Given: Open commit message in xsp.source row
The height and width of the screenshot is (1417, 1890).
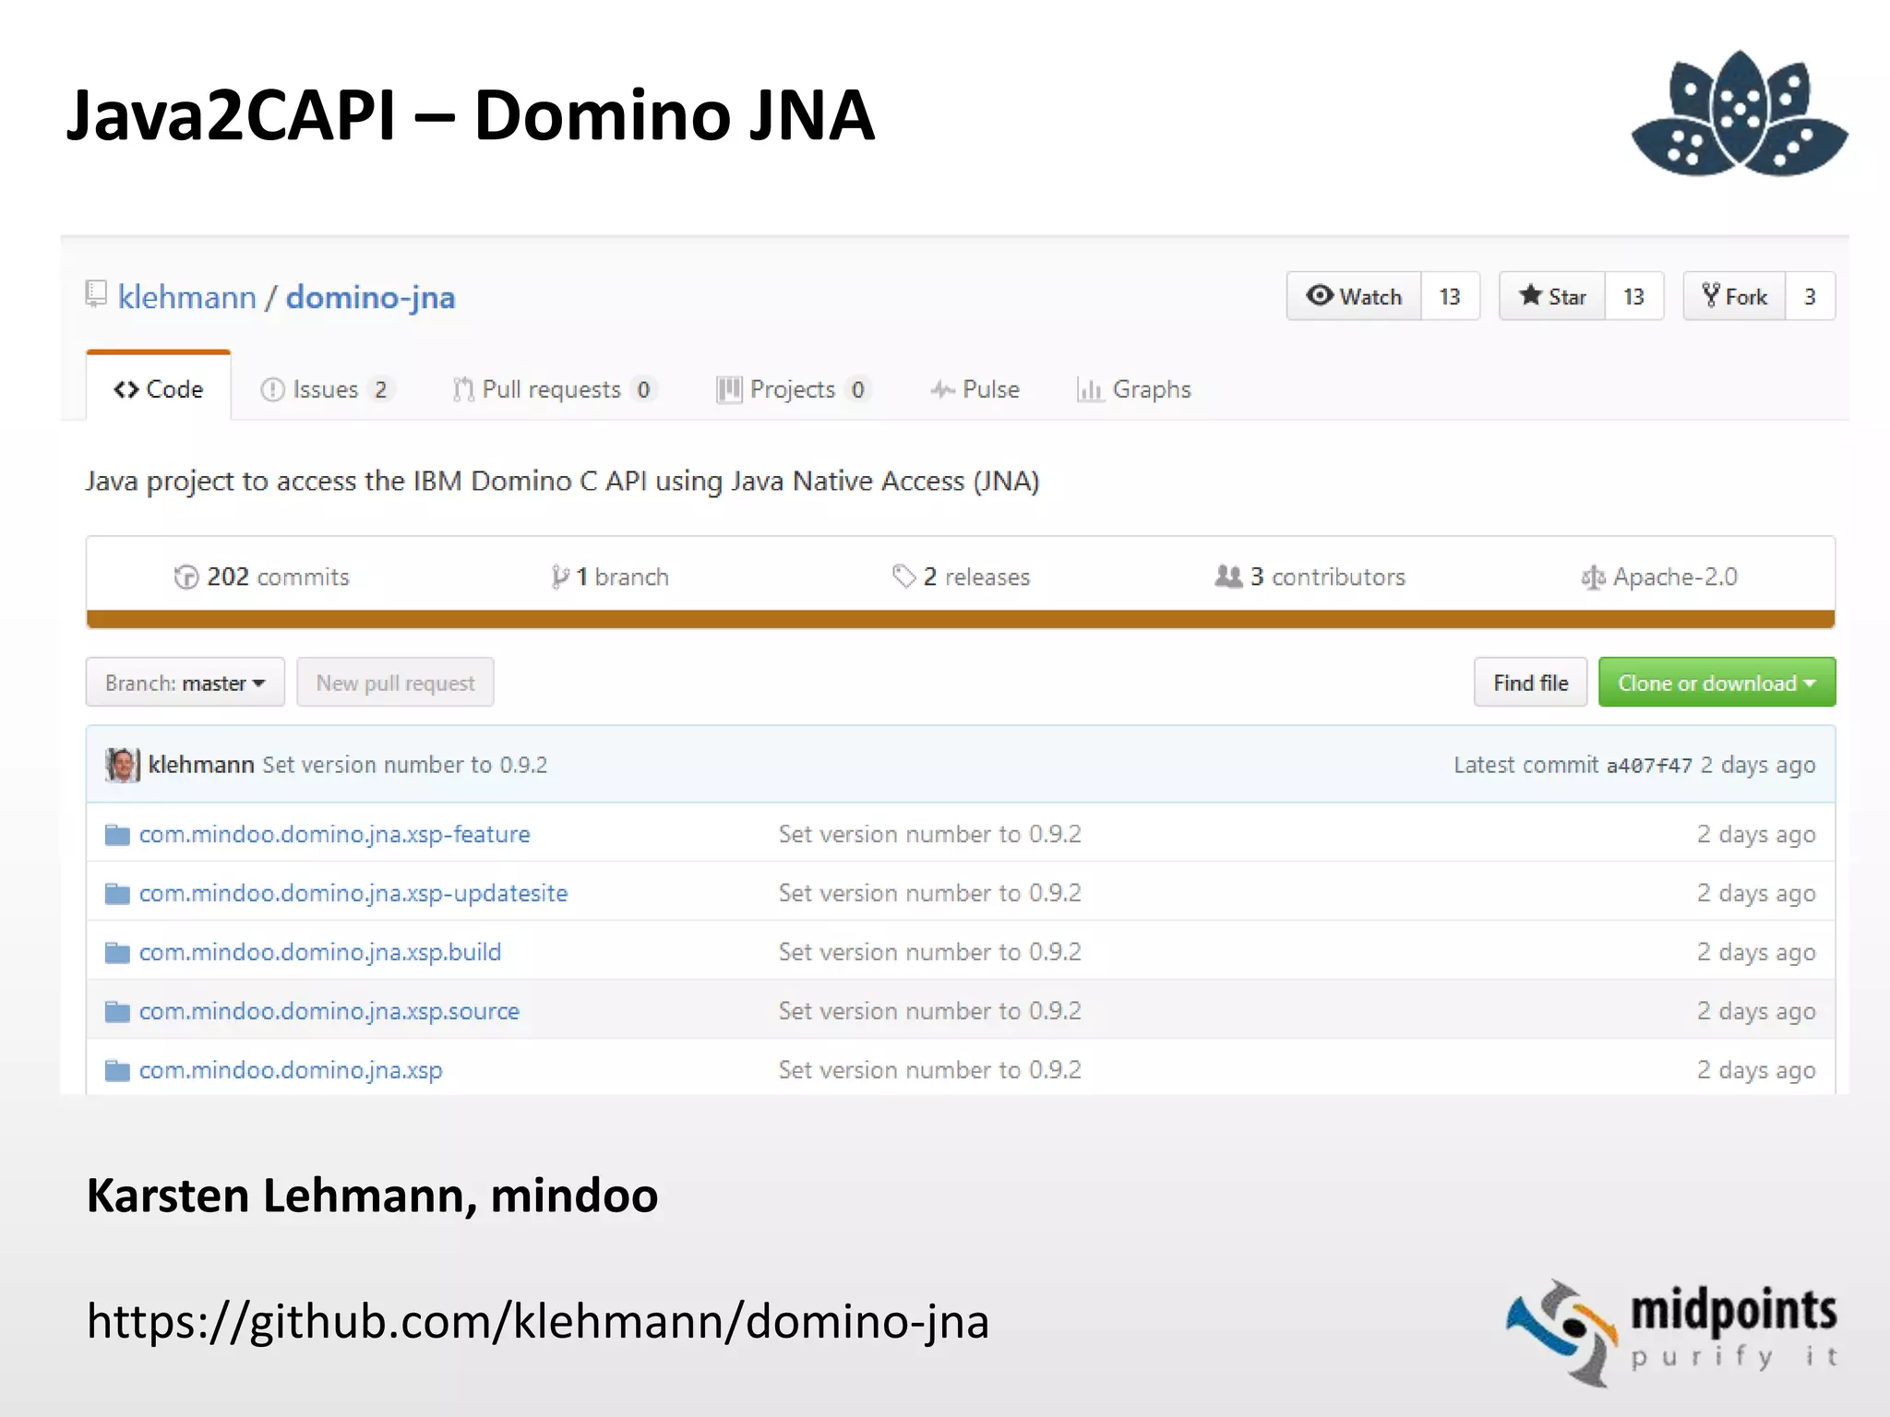Looking at the screenshot, I should click(x=930, y=1011).
